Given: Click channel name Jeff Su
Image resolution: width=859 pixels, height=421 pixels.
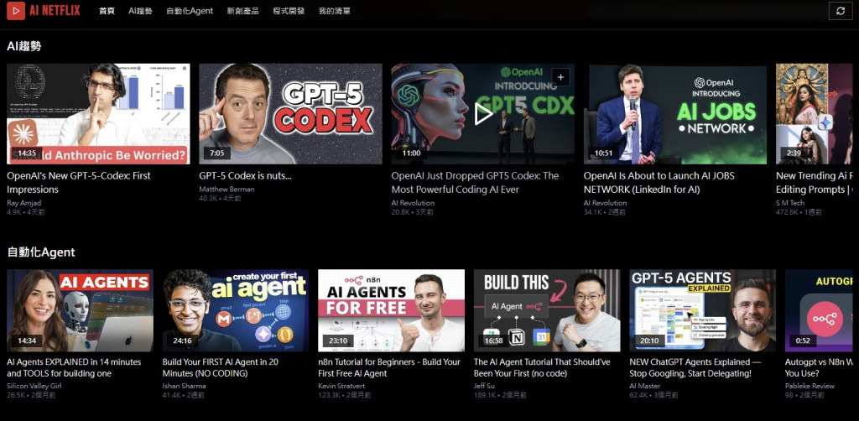Looking at the screenshot, I should point(484,386).
